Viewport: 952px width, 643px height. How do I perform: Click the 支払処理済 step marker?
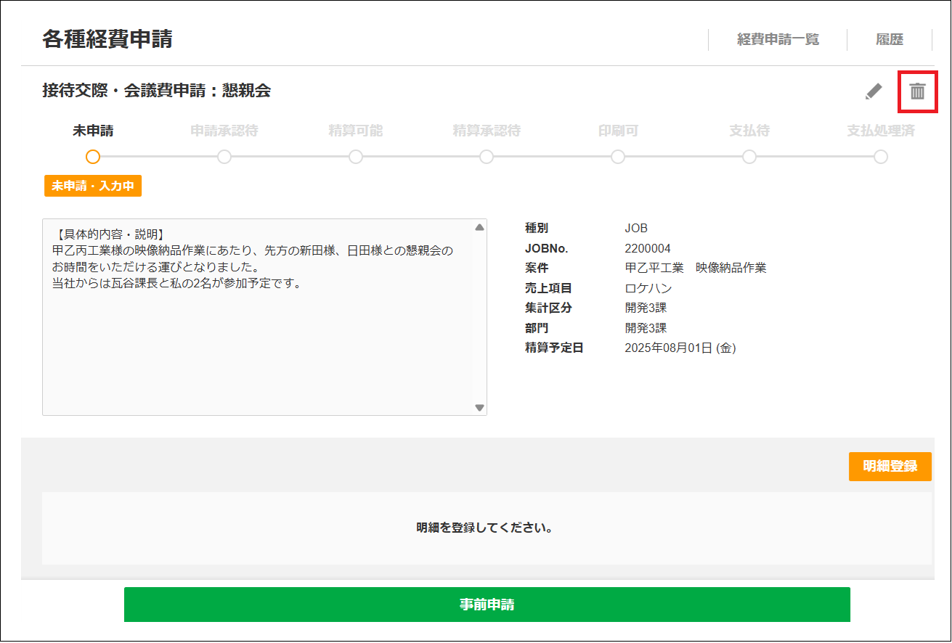coord(882,156)
